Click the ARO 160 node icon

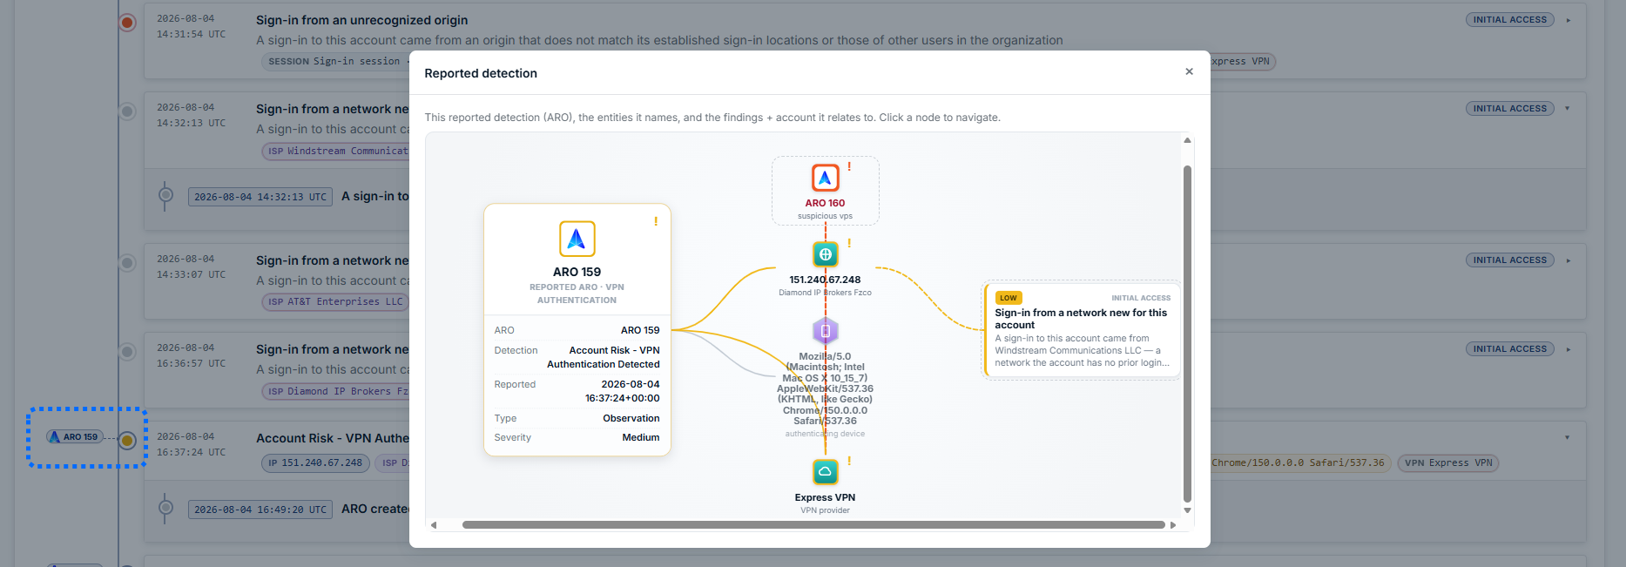coord(825,178)
